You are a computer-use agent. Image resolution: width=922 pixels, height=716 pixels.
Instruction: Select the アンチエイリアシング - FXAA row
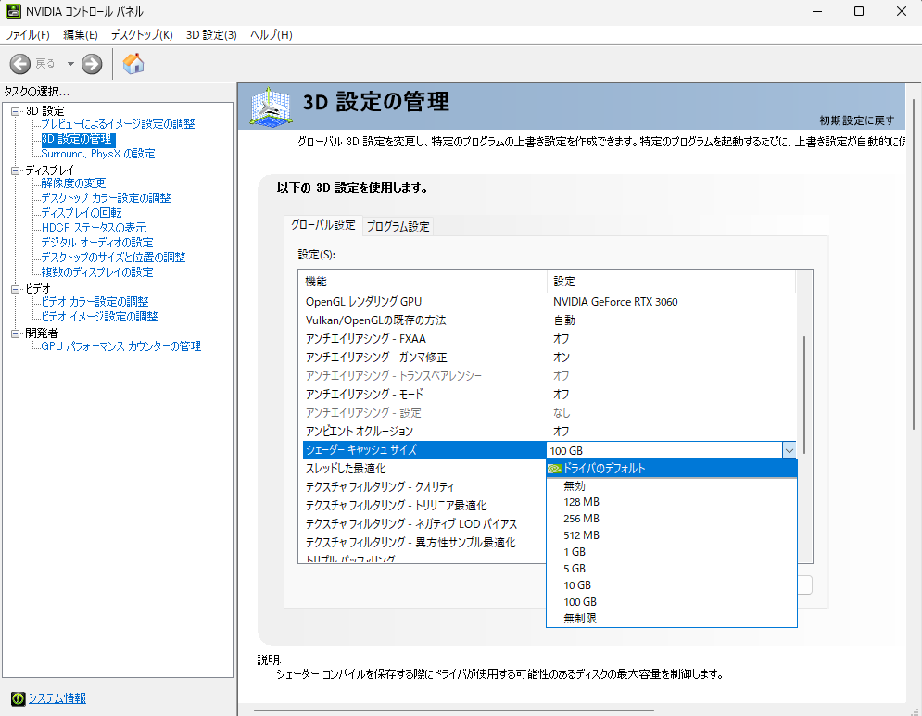(x=549, y=339)
